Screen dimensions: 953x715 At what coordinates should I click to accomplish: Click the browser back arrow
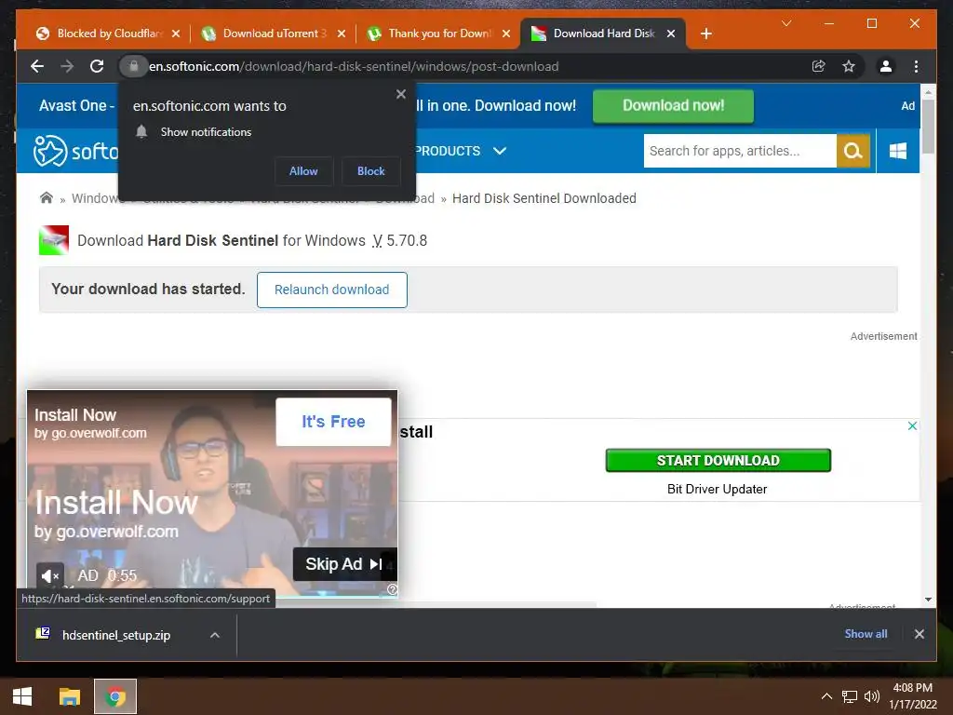[37, 66]
